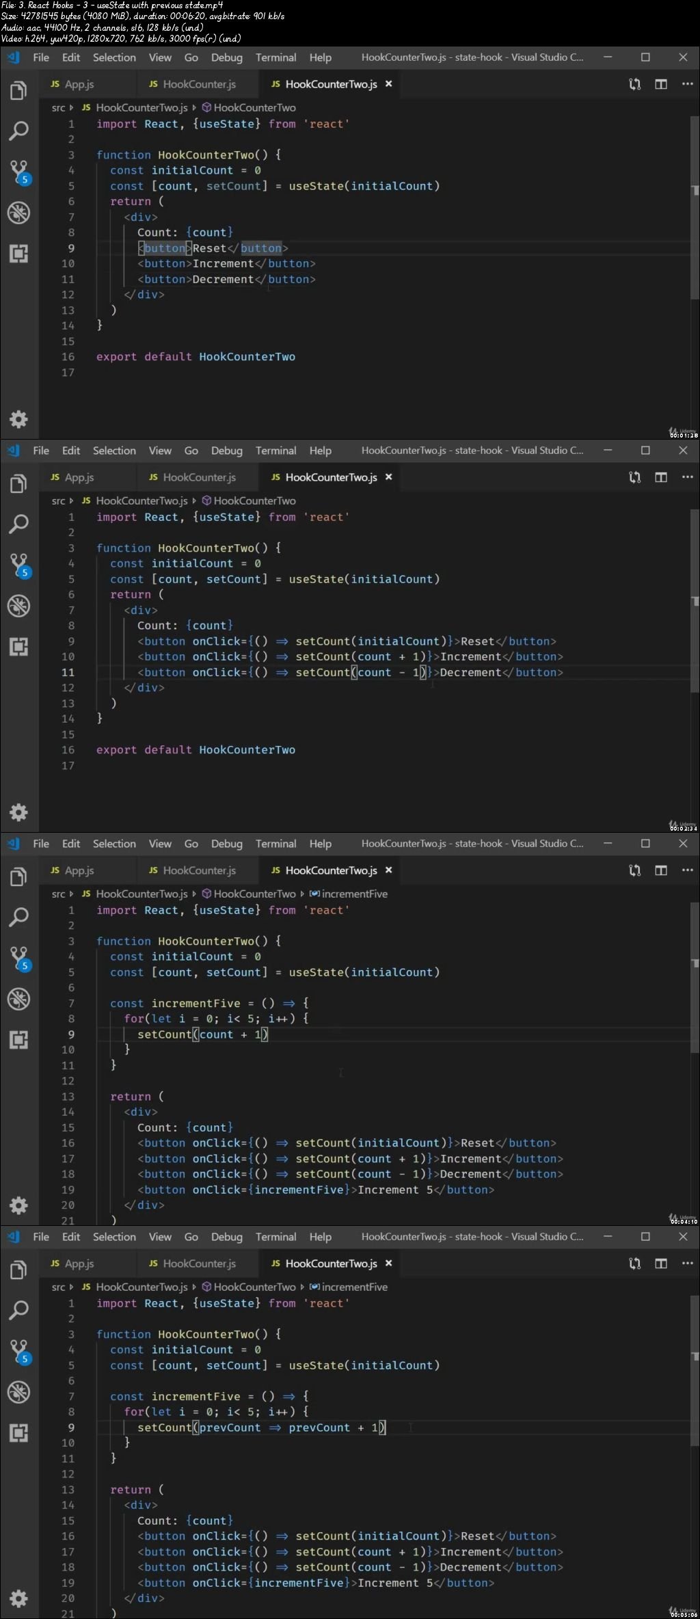Screen dimensions: 700x1619
Task: Click Manage gear in the 00:02:34 frame
Action: [x=18, y=812]
